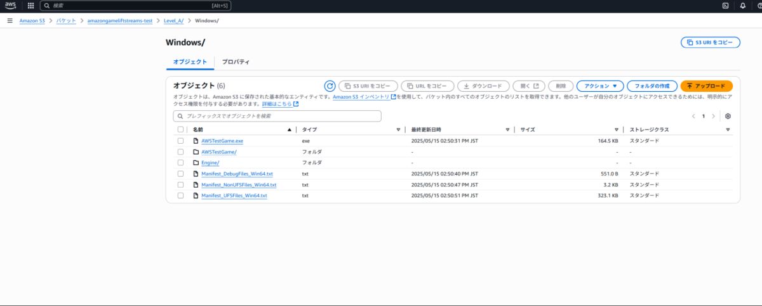762x306 pixels.
Task: Sort by タイプ column header
Action: [x=309, y=129]
